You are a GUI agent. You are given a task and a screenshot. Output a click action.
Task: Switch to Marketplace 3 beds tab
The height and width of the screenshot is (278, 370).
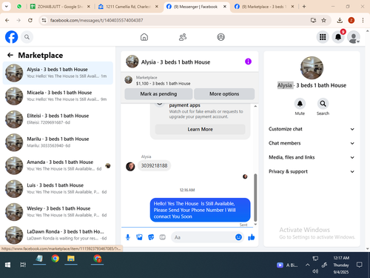click(264, 7)
